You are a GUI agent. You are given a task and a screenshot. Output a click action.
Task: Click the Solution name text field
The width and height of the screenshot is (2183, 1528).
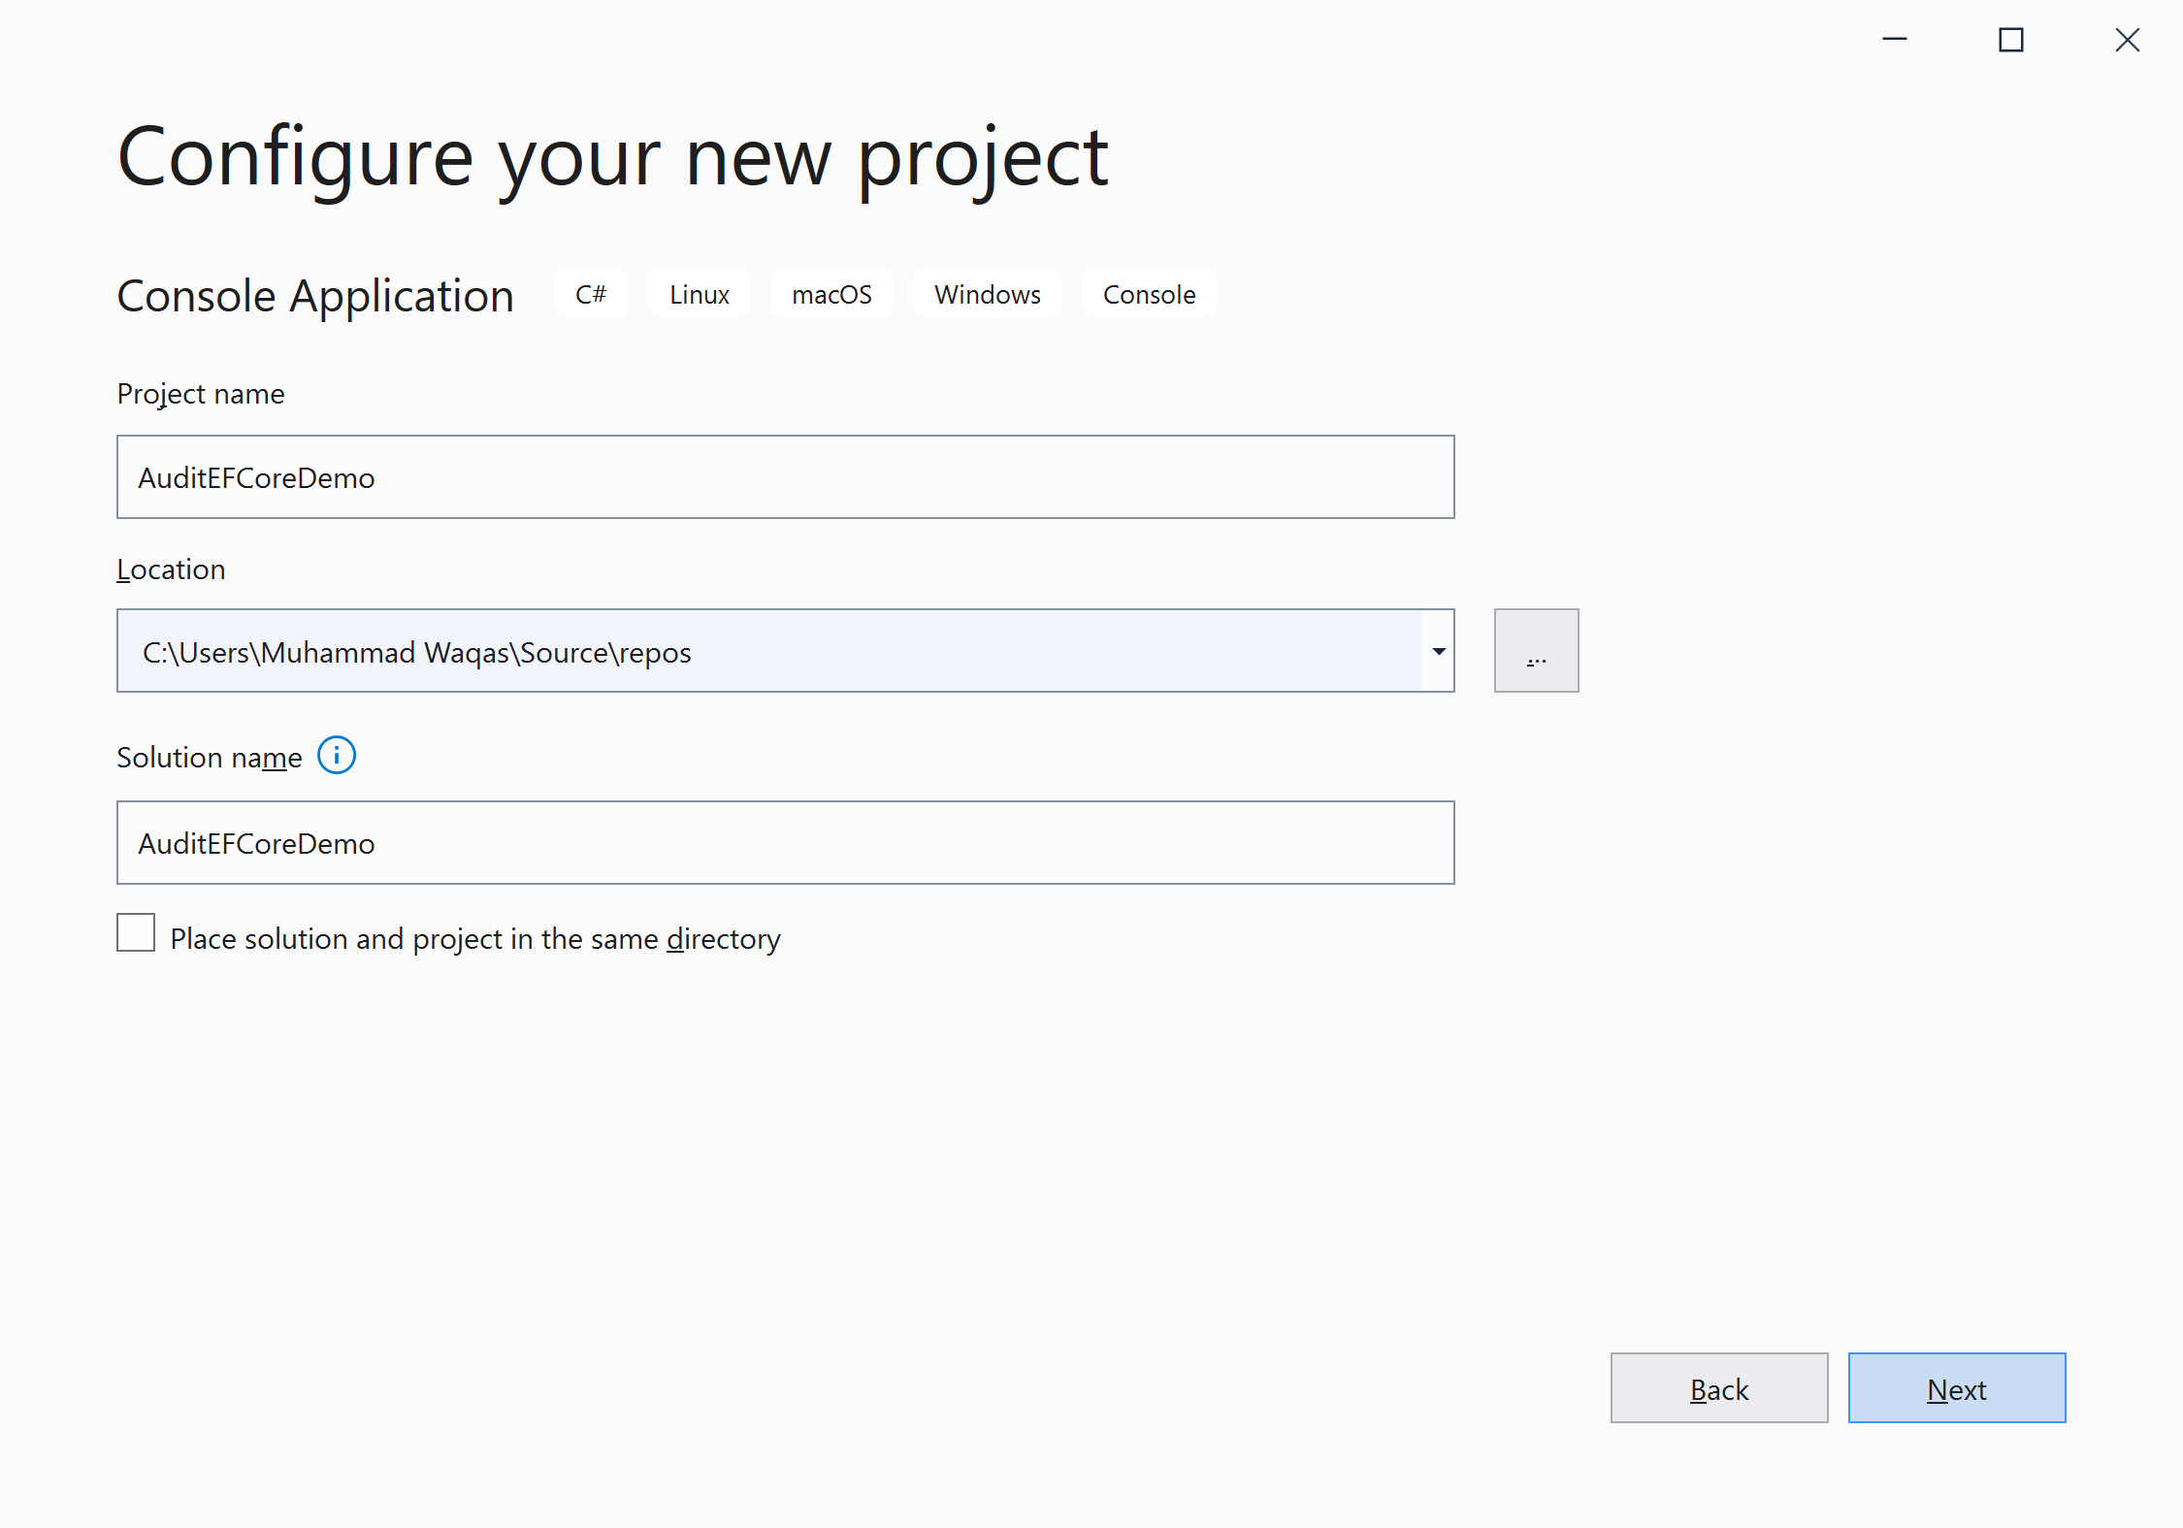[785, 843]
